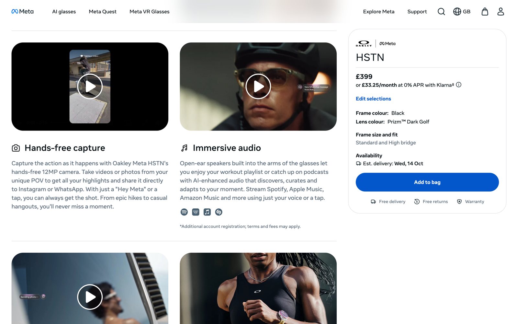
Task: Click the Additional account registration footnote
Action: coord(240,226)
